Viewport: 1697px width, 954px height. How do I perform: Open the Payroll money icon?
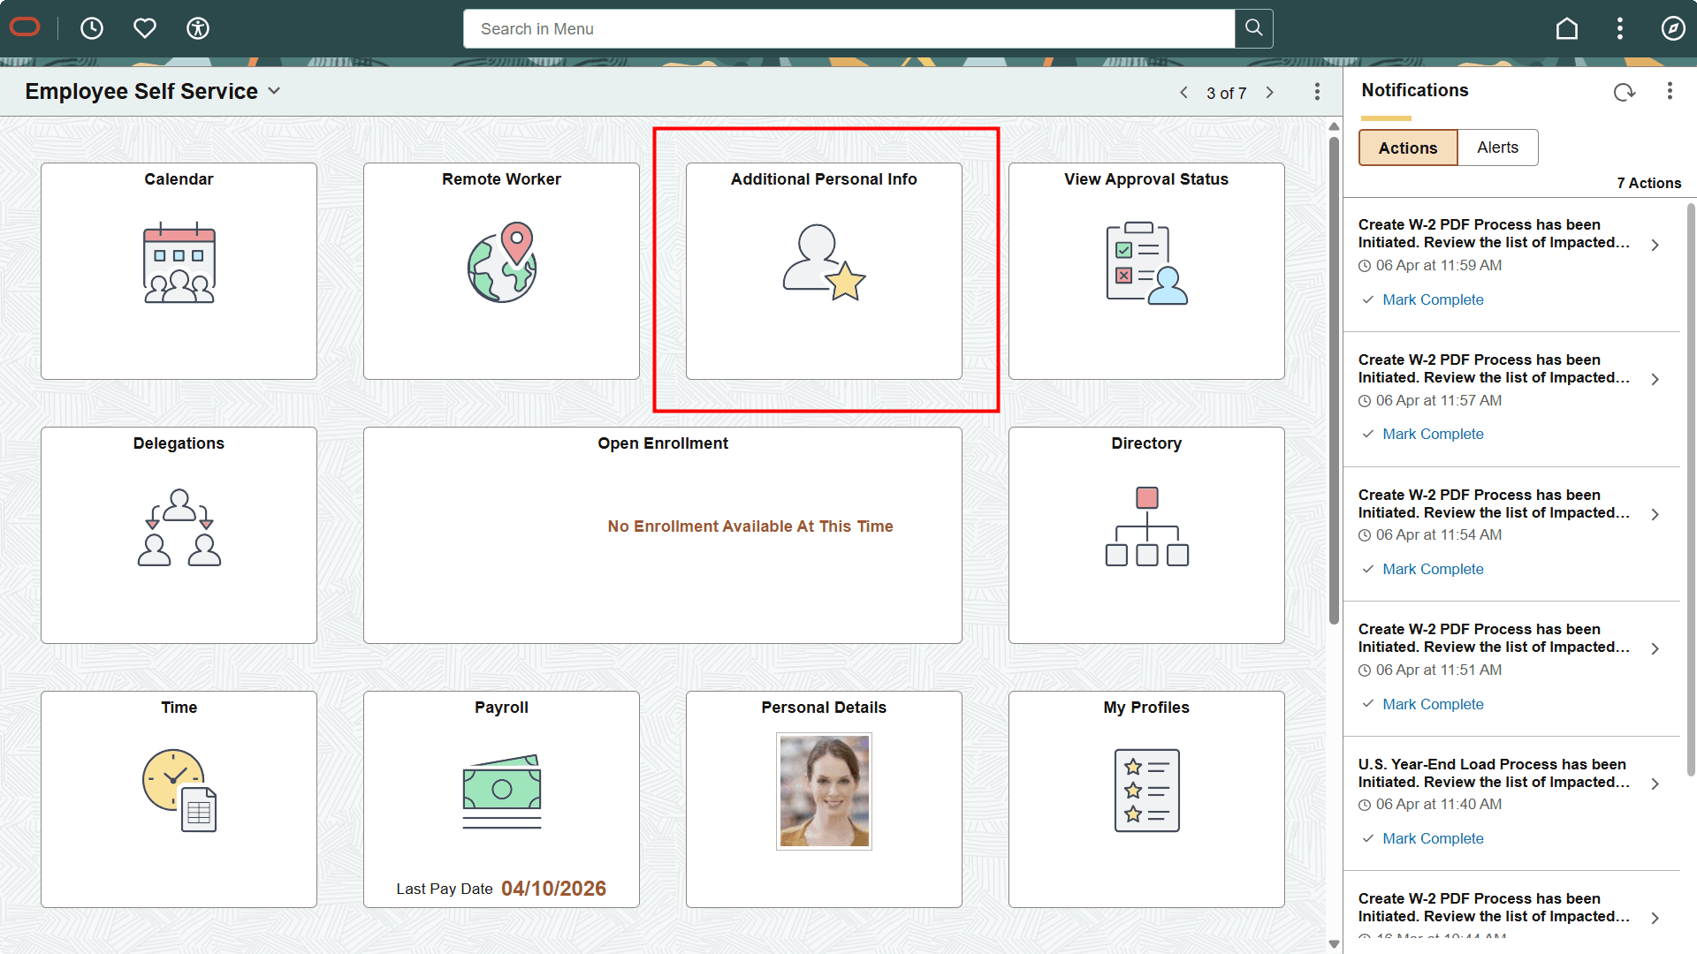[502, 791]
